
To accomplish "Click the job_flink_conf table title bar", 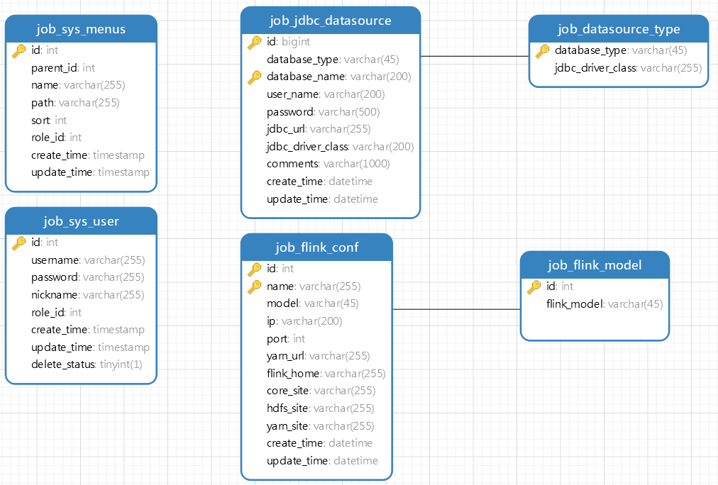I will pyautogui.click(x=316, y=247).
